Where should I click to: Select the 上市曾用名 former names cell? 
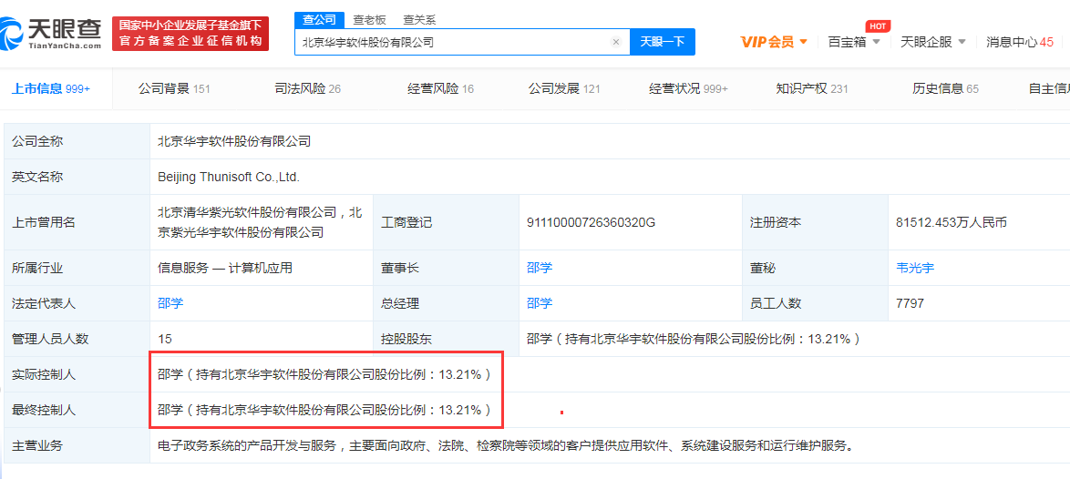pos(260,222)
